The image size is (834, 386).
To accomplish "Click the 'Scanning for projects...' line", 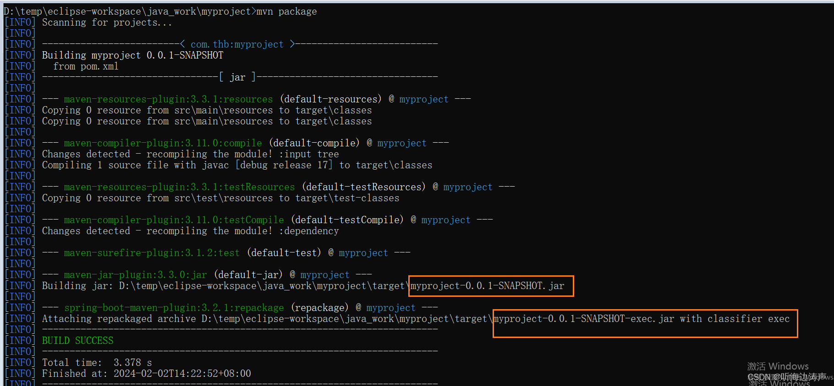I will point(107,22).
